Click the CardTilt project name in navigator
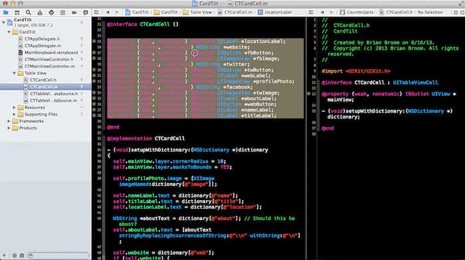Image resolution: width=465 pixels, height=260 pixels. click(23, 20)
